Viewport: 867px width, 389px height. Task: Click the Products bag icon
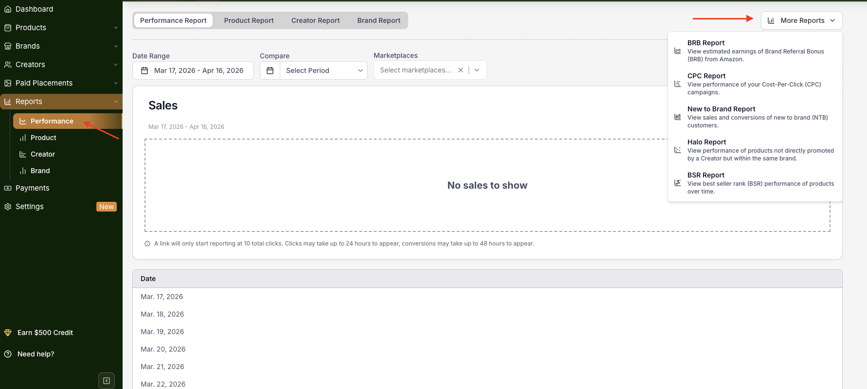click(8, 28)
